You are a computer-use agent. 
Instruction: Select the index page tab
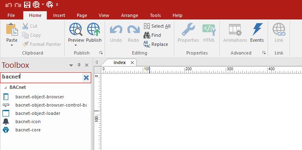[119, 62]
